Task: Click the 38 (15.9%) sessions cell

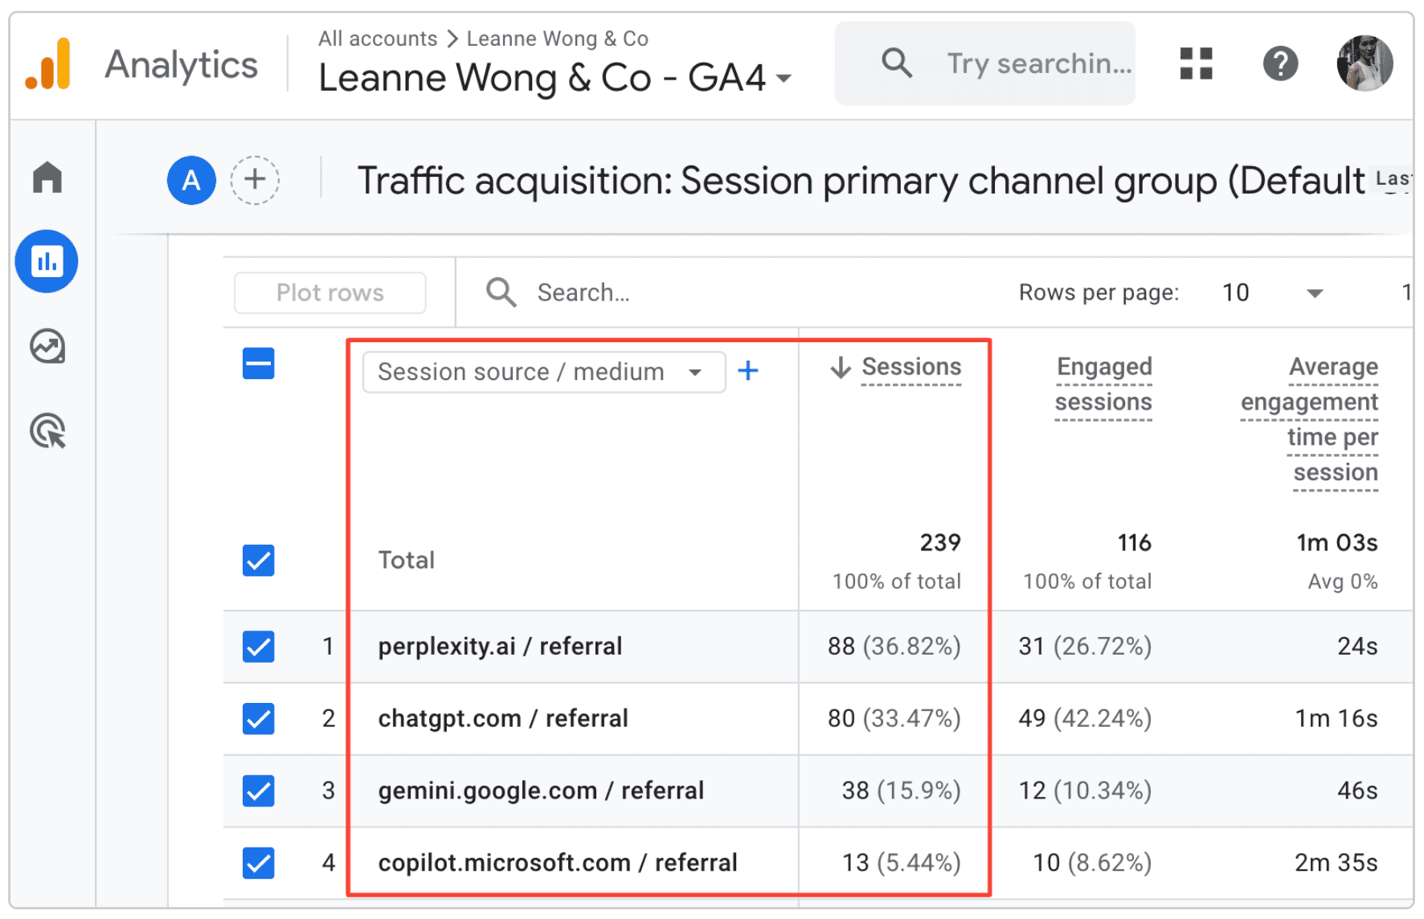Action: point(902,791)
